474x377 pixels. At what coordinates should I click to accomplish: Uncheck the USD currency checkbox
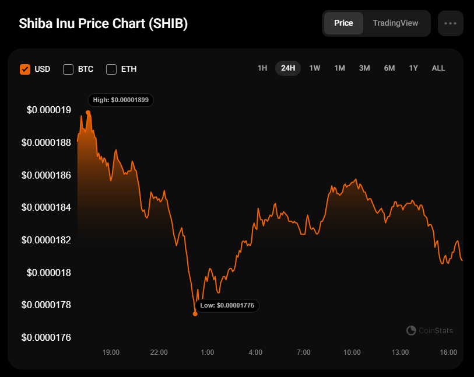(25, 69)
